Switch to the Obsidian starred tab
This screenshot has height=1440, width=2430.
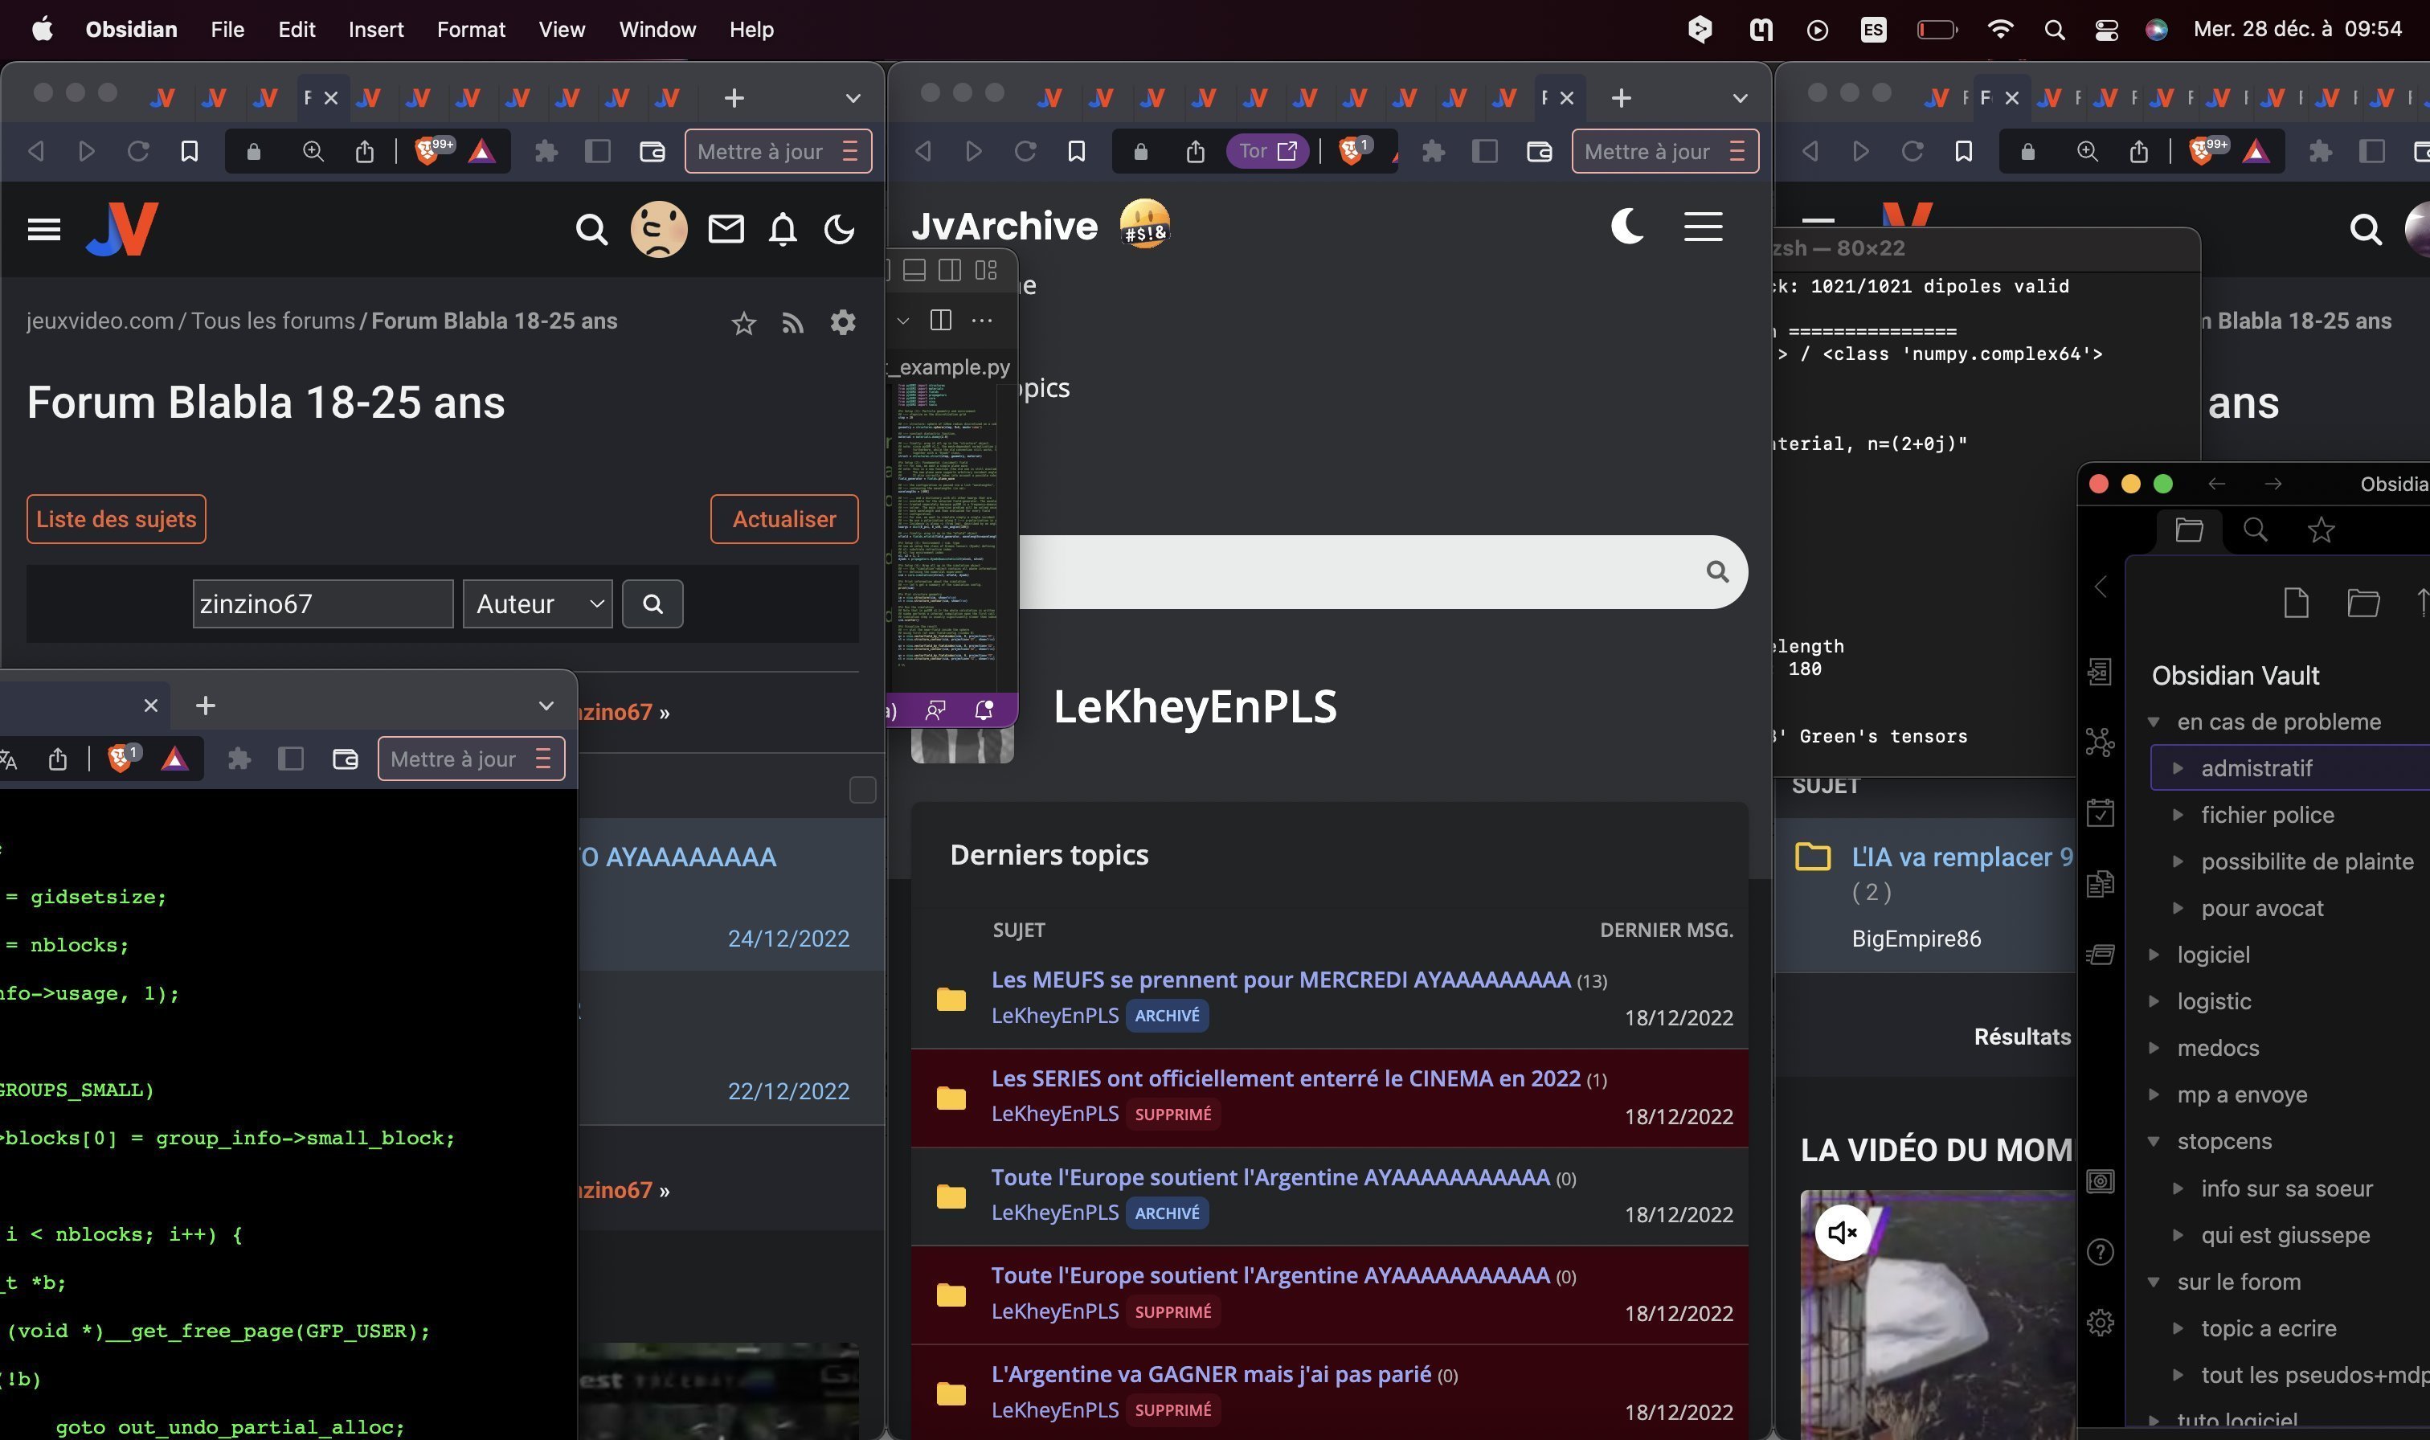[x=2321, y=530]
